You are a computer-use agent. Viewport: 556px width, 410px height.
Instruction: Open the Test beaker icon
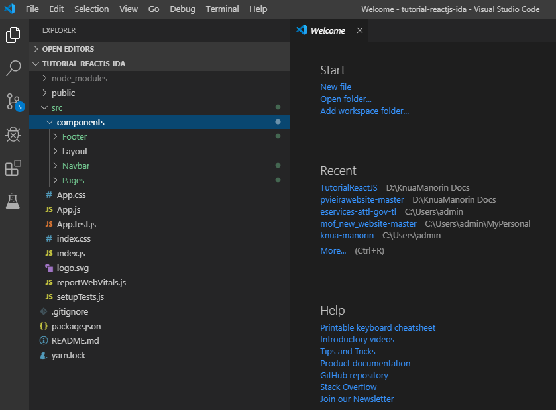13,201
